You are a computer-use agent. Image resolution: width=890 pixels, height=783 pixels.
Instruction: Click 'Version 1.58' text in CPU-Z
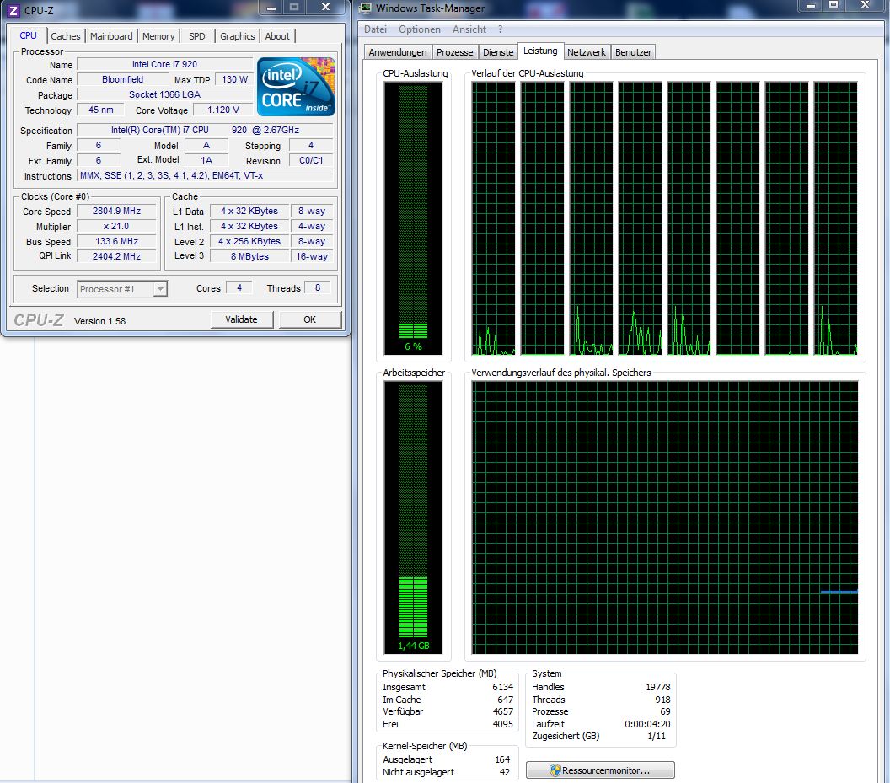pyautogui.click(x=100, y=321)
